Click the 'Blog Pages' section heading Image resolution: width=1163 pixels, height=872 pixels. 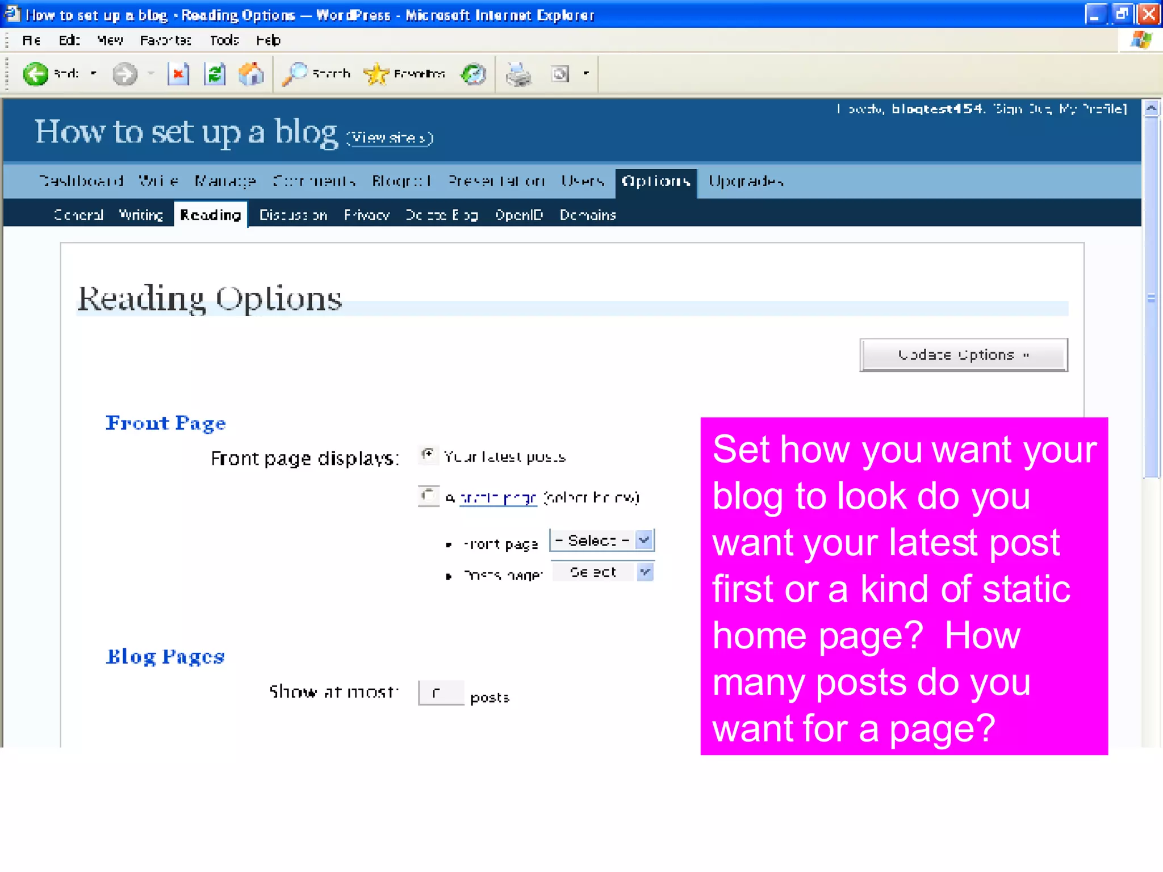click(x=165, y=656)
